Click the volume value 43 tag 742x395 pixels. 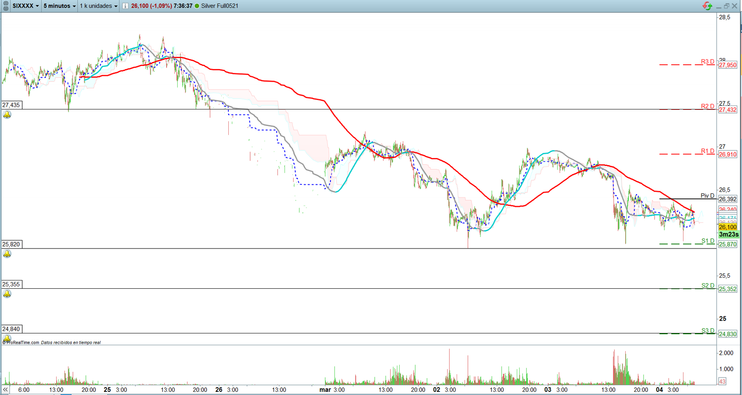(722, 381)
